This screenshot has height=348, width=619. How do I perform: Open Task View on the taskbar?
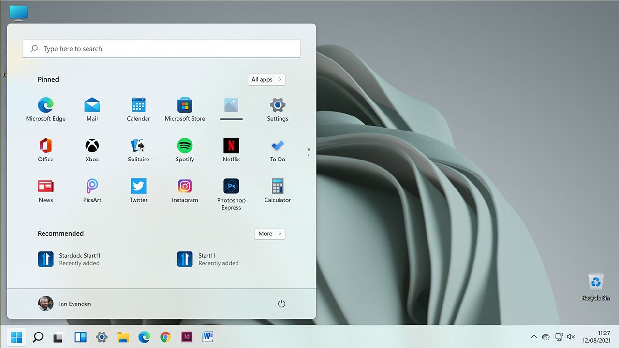coord(59,337)
